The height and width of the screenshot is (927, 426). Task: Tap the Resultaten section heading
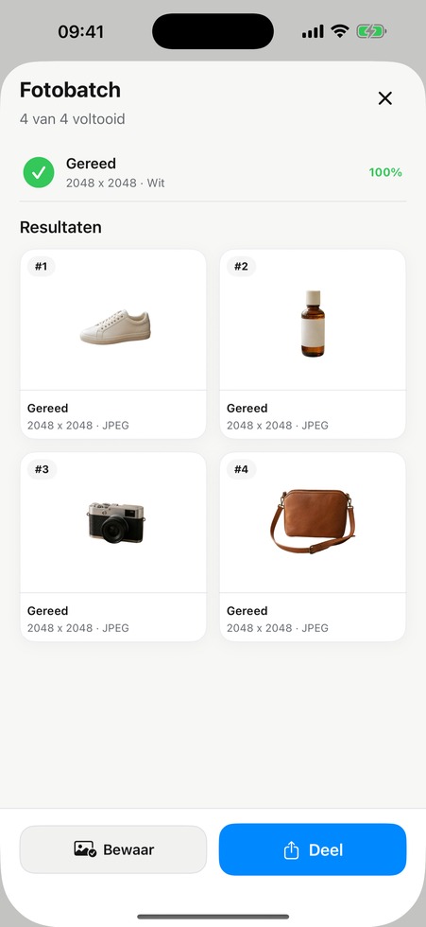tap(60, 227)
